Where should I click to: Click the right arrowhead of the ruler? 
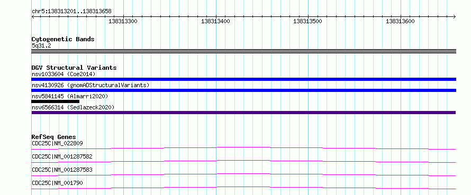(x=455, y=16)
